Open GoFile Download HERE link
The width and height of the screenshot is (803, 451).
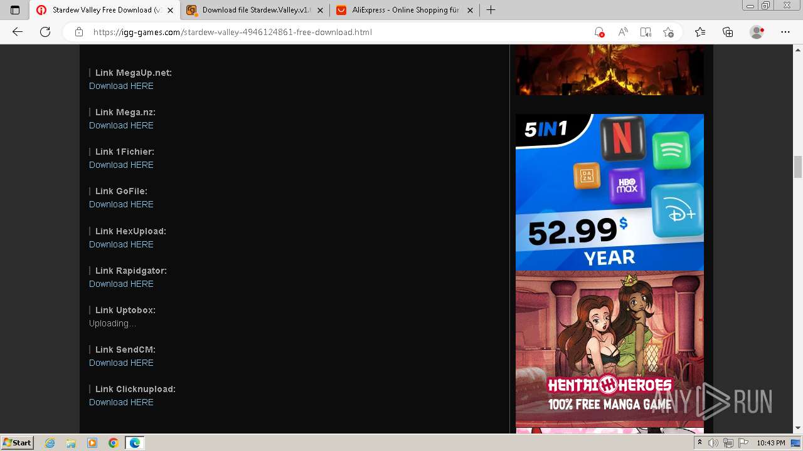click(x=121, y=204)
